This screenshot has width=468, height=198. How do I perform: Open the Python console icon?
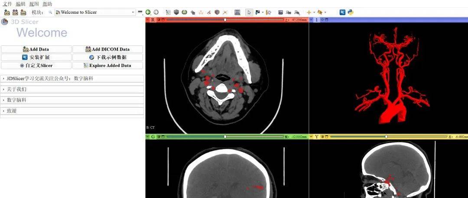click(x=351, y=12)
